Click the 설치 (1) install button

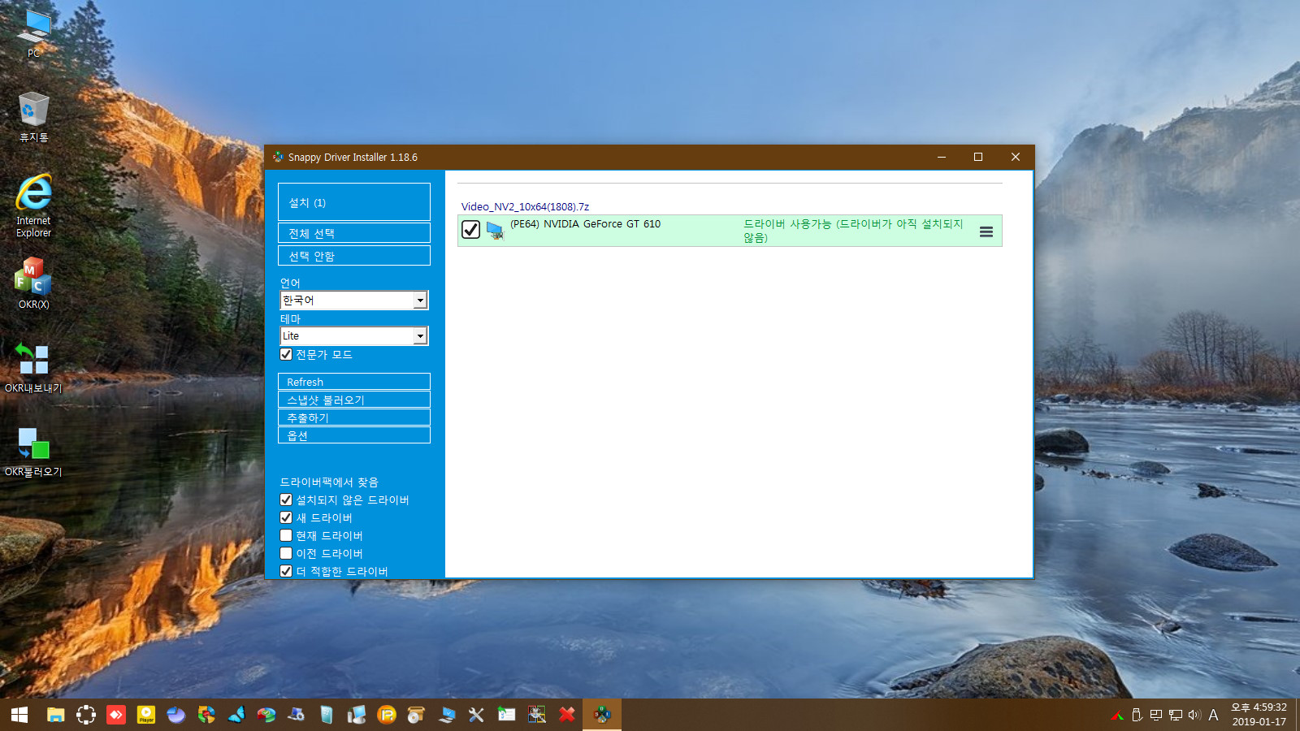tap(353, 202)
